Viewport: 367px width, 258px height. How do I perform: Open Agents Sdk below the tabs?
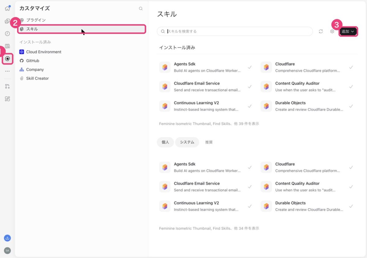[206, 168]
